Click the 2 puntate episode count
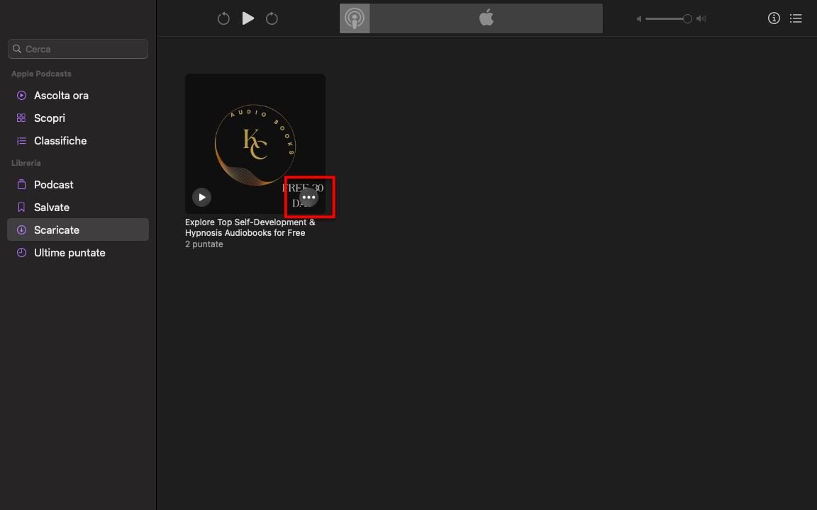 (x=204, y=244)
